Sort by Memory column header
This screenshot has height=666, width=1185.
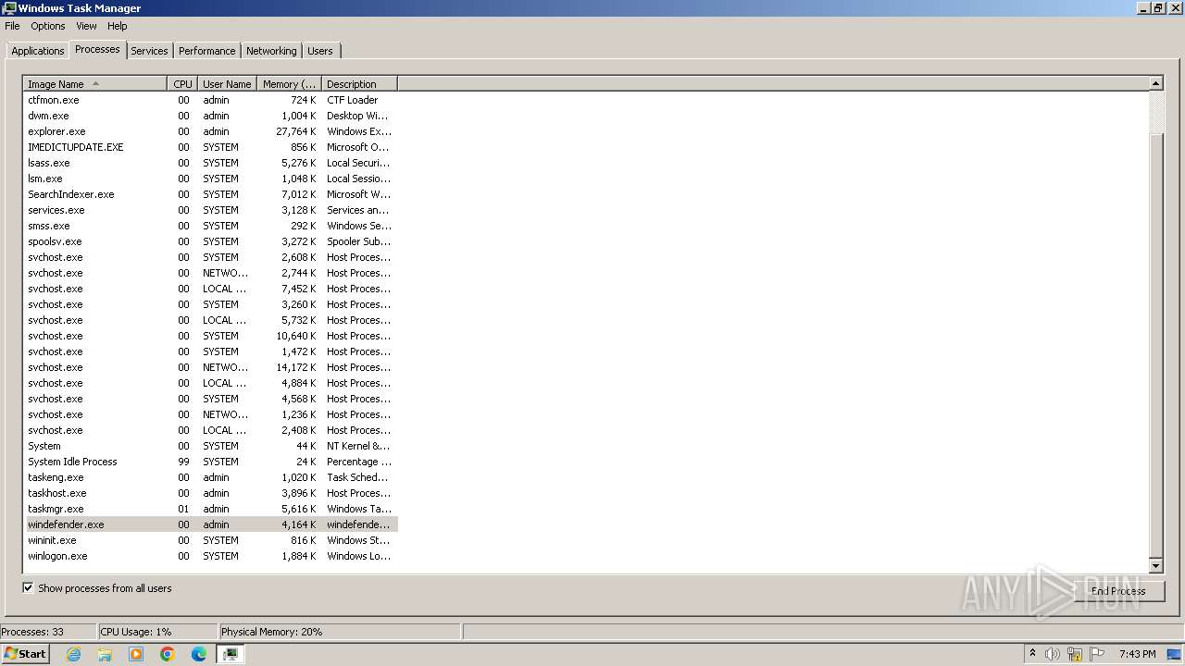coord(289,84)
